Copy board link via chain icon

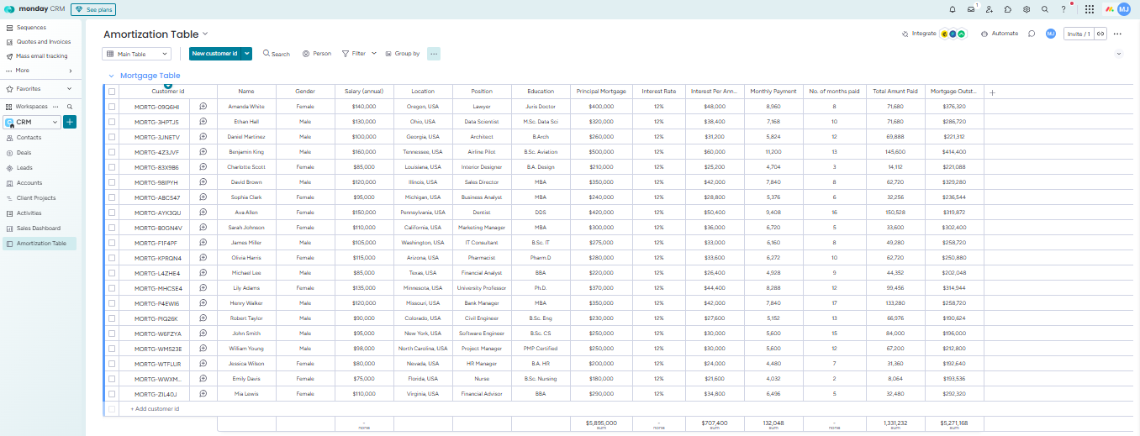(x=1100, y=34)
